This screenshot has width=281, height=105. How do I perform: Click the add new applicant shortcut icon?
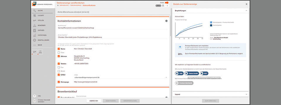coord(40,52)
